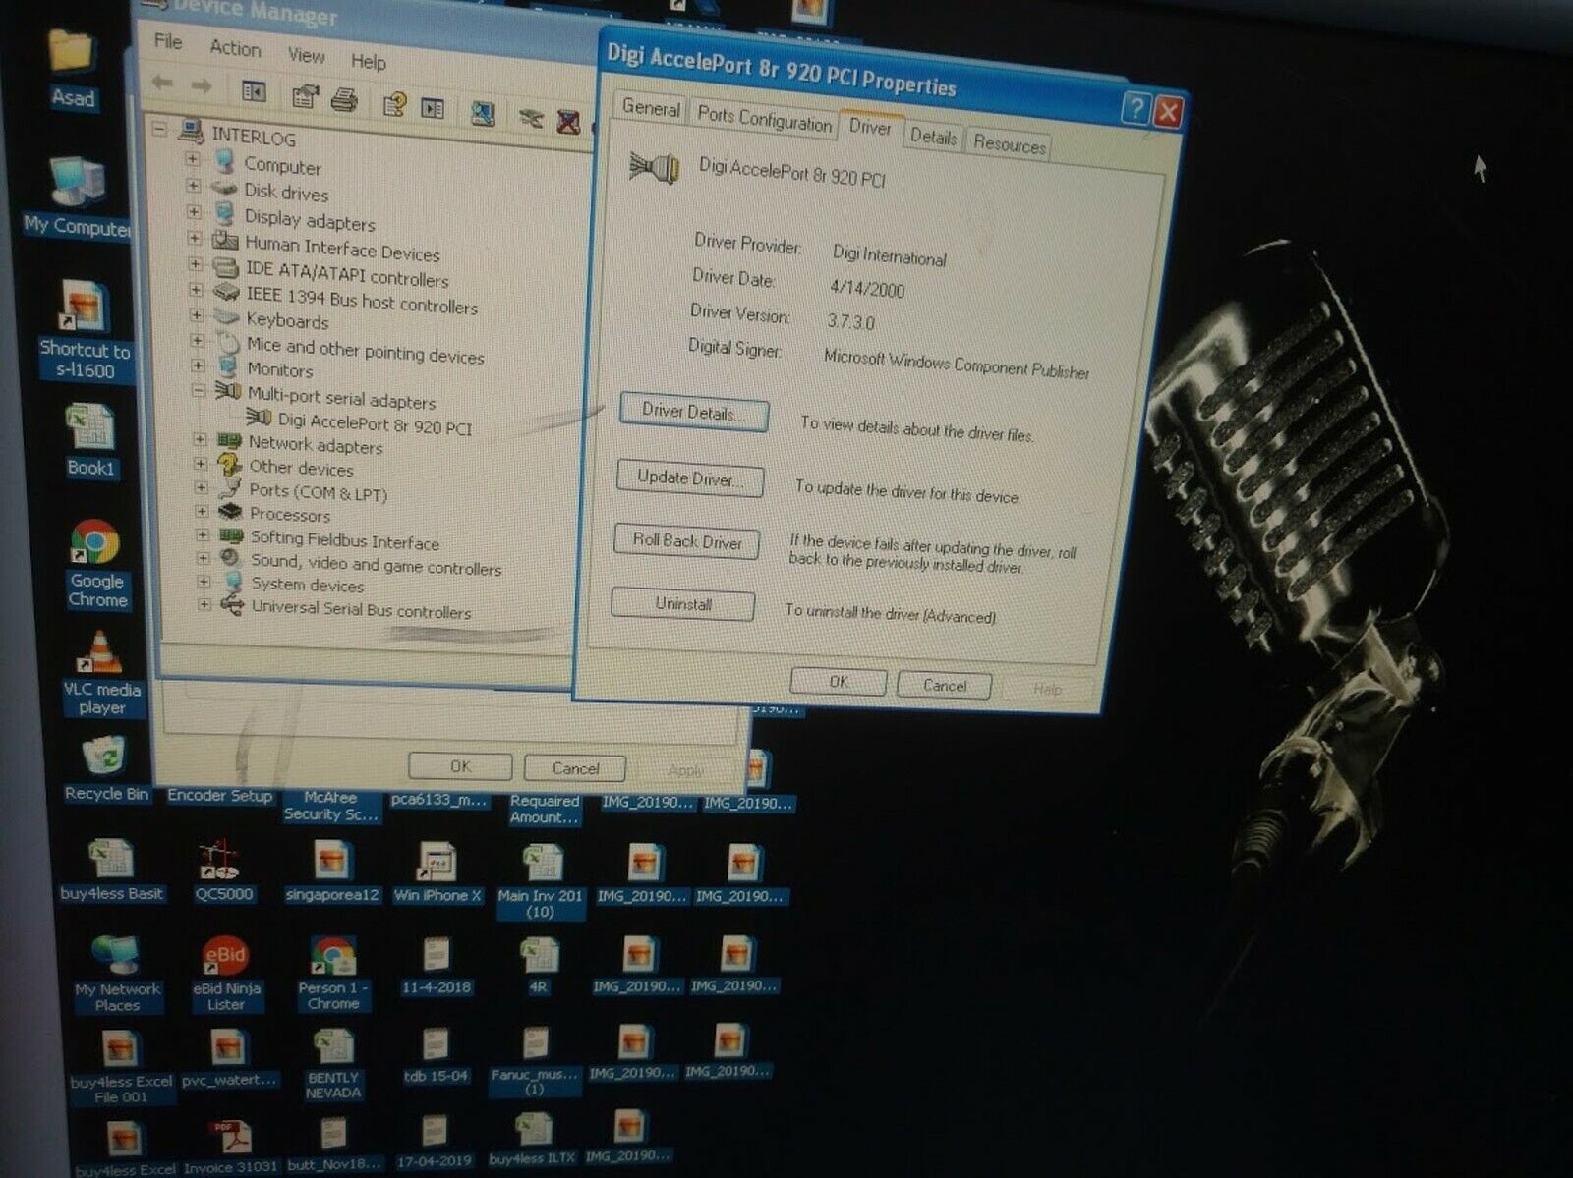Click the Uninstall driver button
Image resolution: width=1573 pixels, height=1178 pixels.
pos(683,604)
